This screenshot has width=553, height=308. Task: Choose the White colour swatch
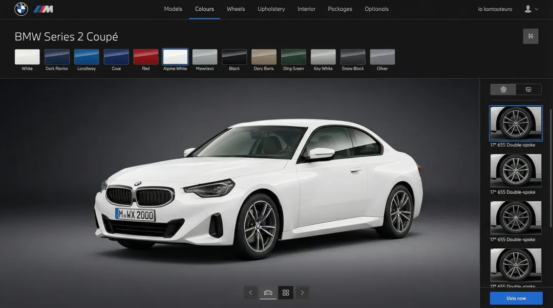[x=27, y=57]
